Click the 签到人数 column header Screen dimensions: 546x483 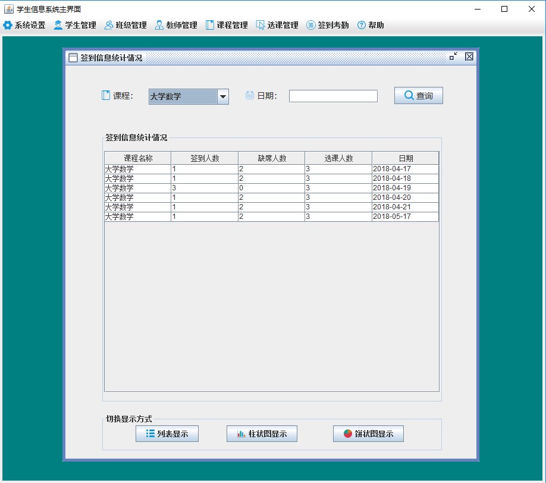point(205,158)
